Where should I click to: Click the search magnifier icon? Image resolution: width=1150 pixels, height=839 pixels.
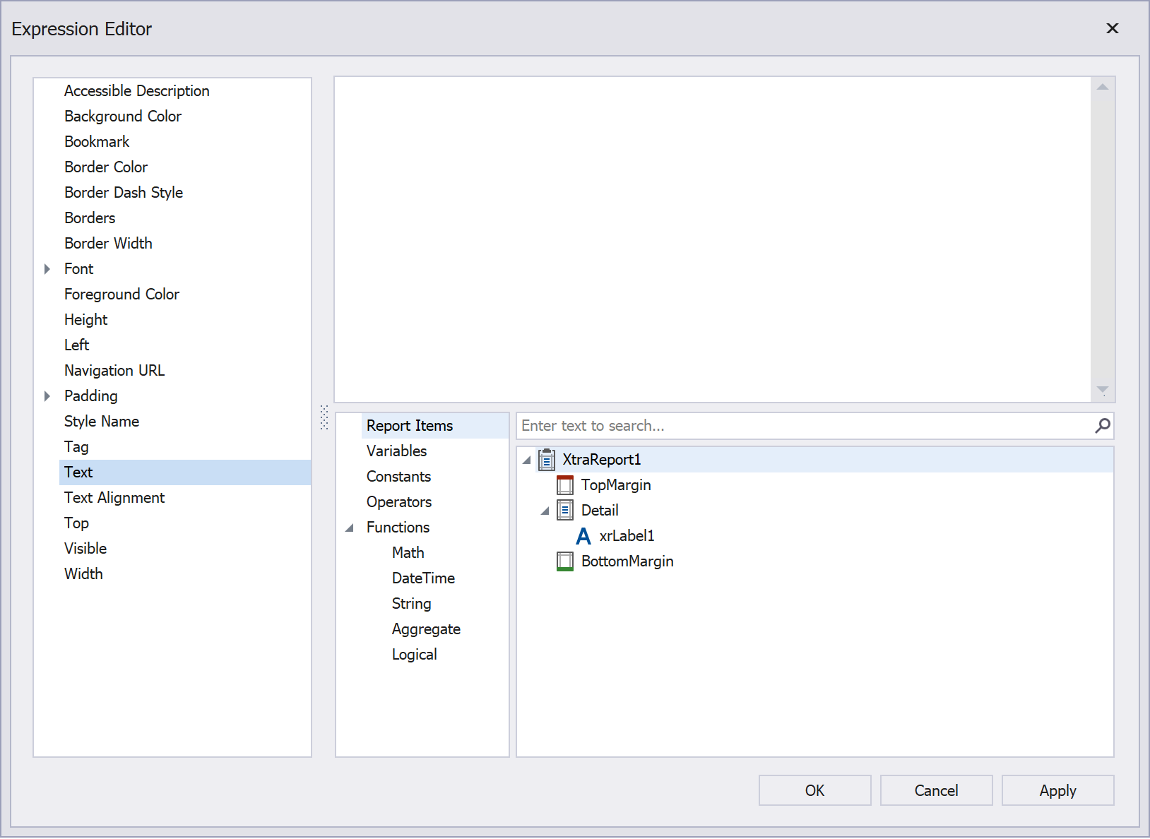[x=1101, y=426]
